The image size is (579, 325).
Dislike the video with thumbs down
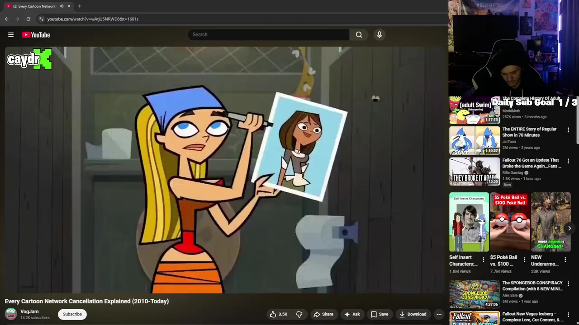click(x=299, y=314)
